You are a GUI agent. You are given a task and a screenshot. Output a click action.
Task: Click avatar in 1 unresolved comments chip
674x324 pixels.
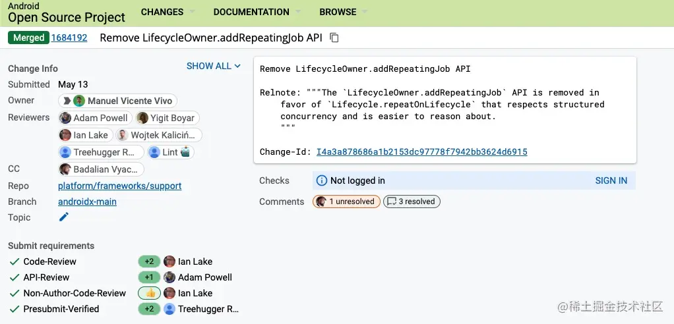(321, 202)
